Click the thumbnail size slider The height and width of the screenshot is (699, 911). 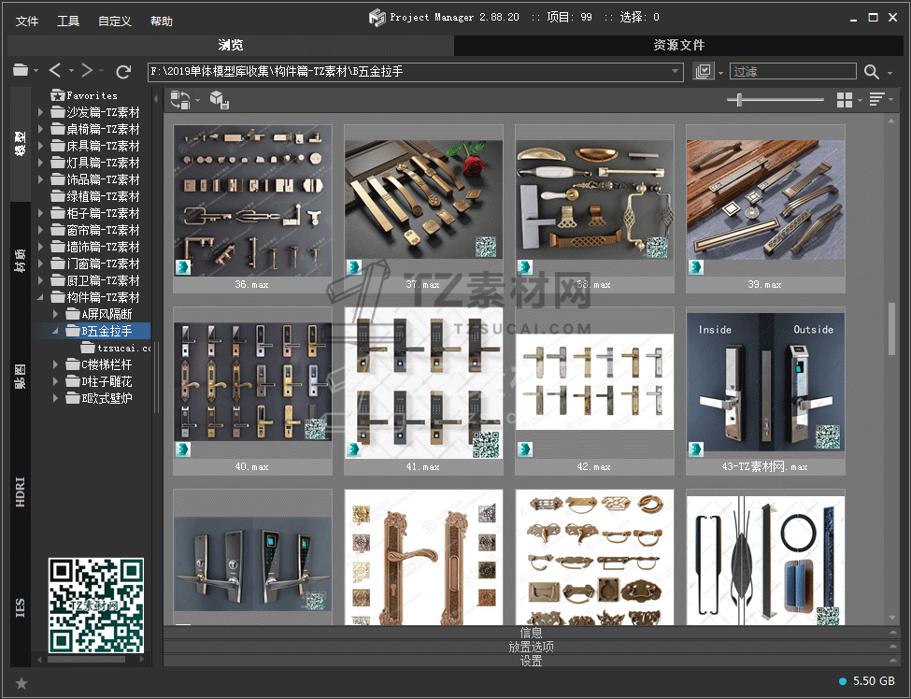pyautogui.click(x=740, y=100)
